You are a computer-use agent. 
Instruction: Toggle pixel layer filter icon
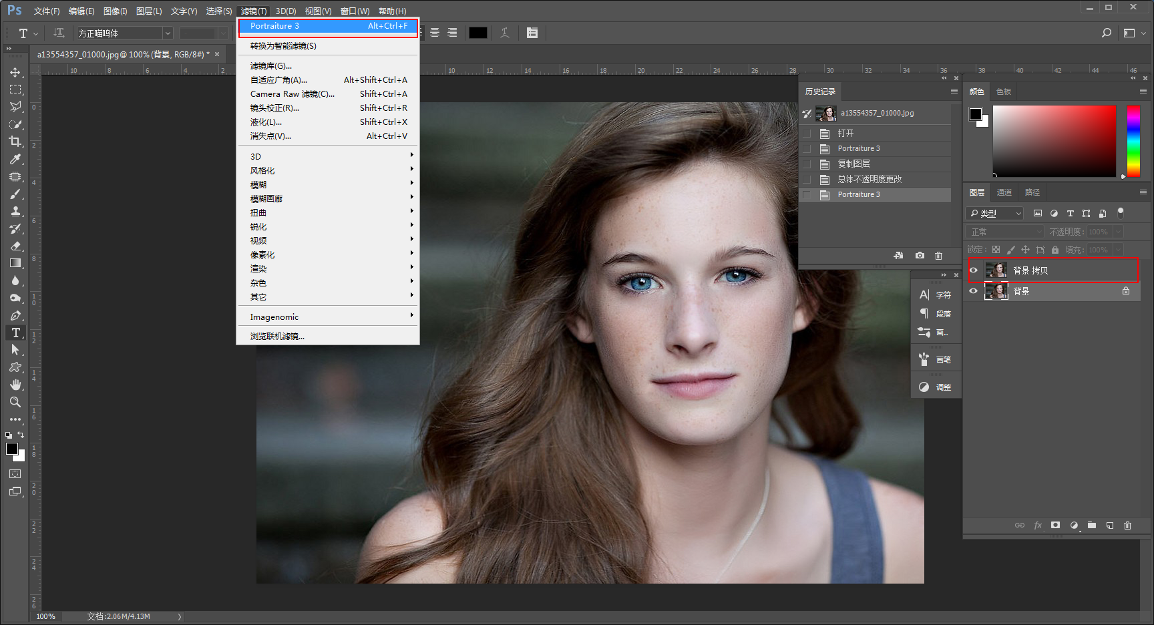tap(1038, 214)
